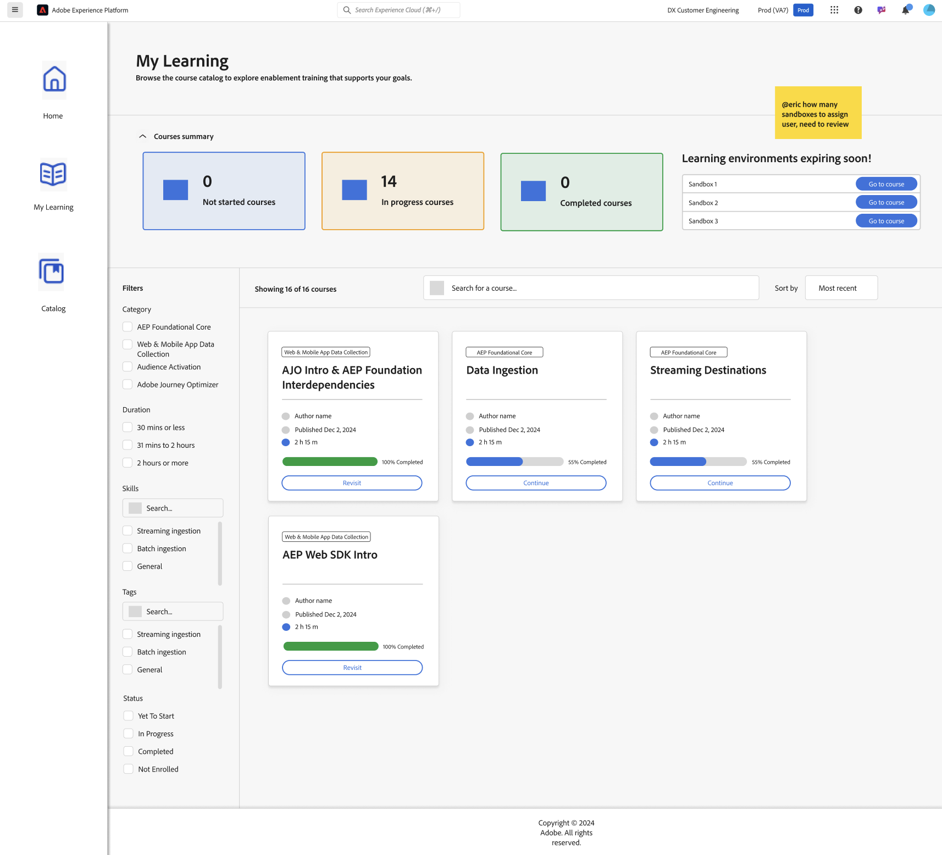Click the course search field icon
Screen dimensions: 942x855
437,288
